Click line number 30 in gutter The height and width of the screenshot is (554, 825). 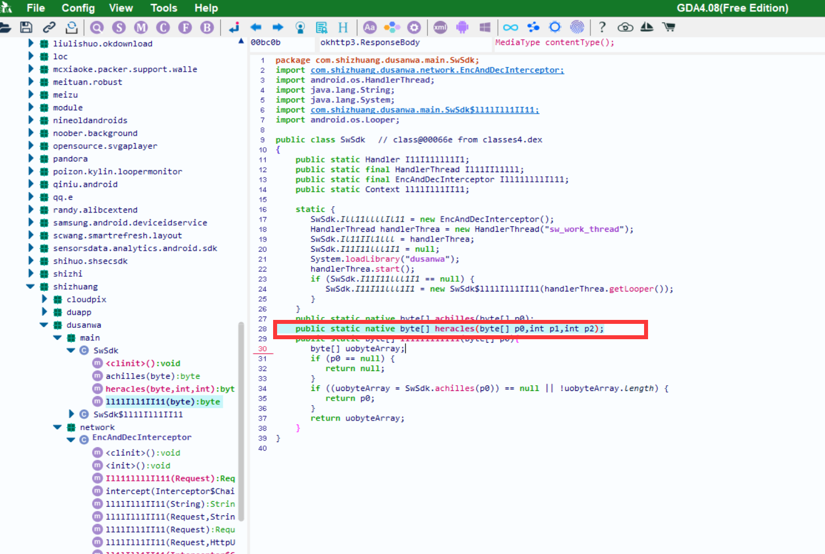pyautogui.click(x=262, y=349)
